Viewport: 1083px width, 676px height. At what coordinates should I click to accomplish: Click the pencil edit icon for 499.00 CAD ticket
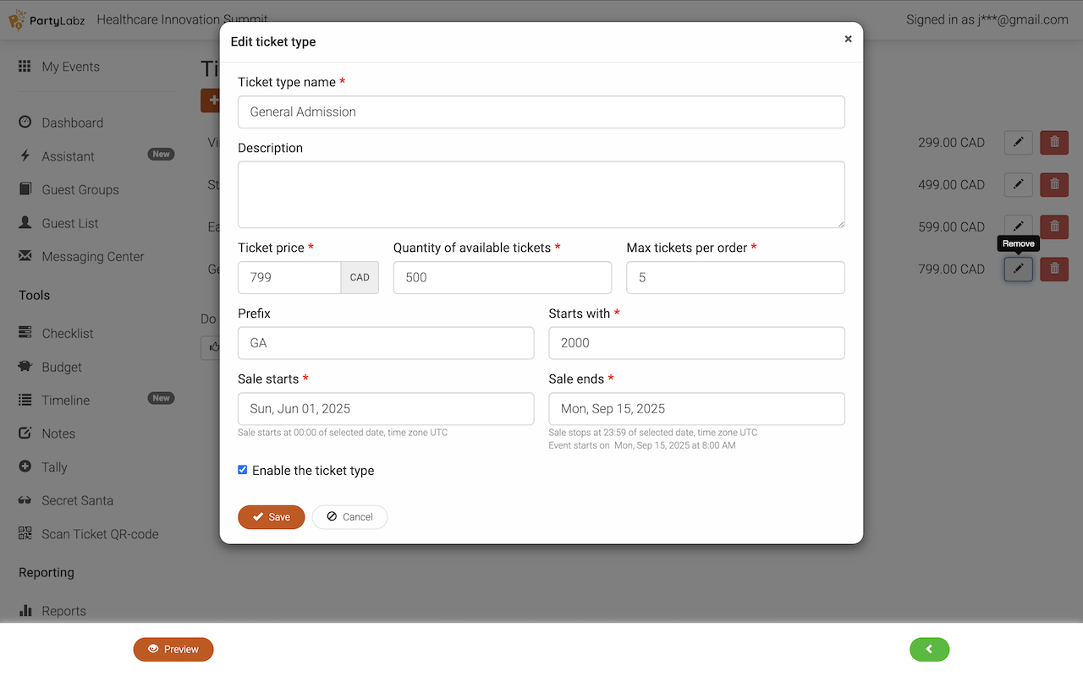click(1018, 185)
